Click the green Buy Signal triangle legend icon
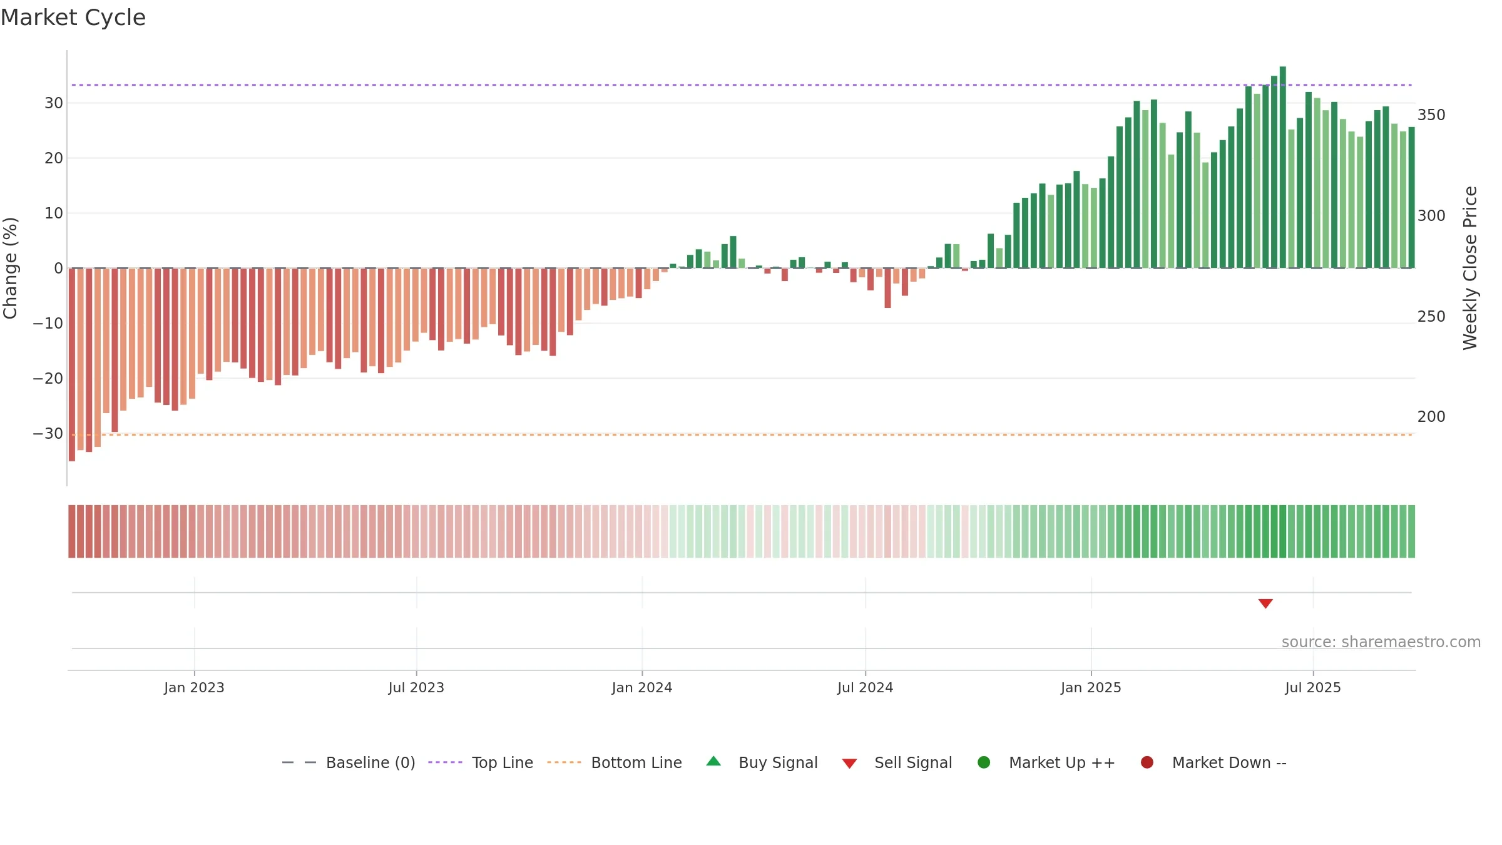The height and width of the screenshot is (845, 1502). (x=713, y=761)
